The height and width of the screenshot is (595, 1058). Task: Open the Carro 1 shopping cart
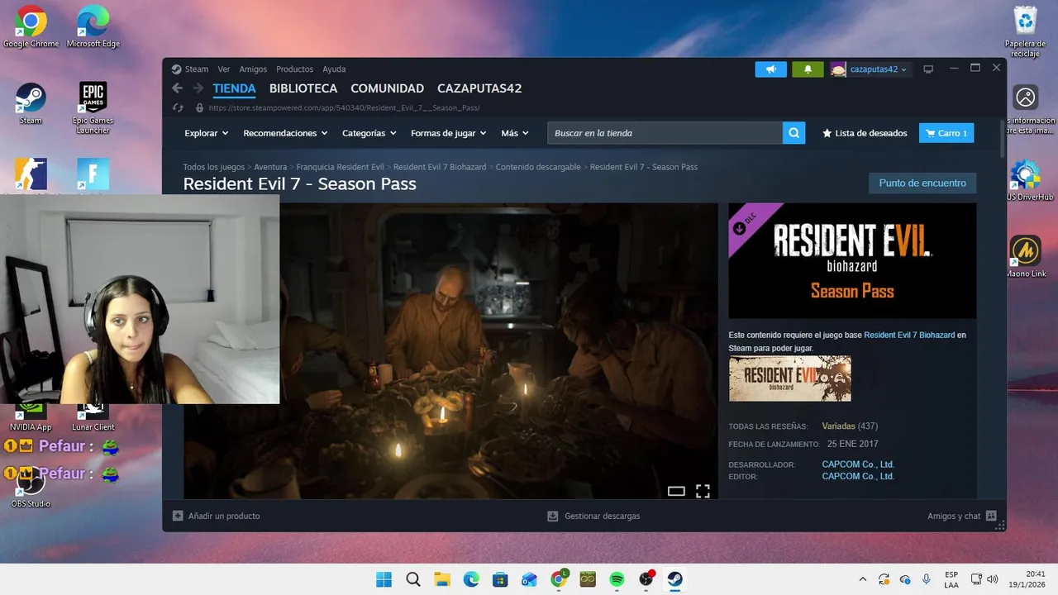(x=946, y=133)
